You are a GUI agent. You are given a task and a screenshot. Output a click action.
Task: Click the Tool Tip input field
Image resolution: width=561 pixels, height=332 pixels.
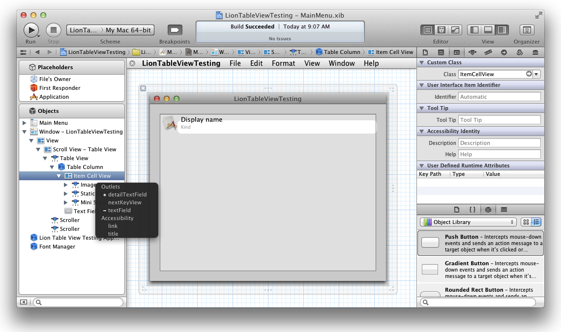pos(500,120)
